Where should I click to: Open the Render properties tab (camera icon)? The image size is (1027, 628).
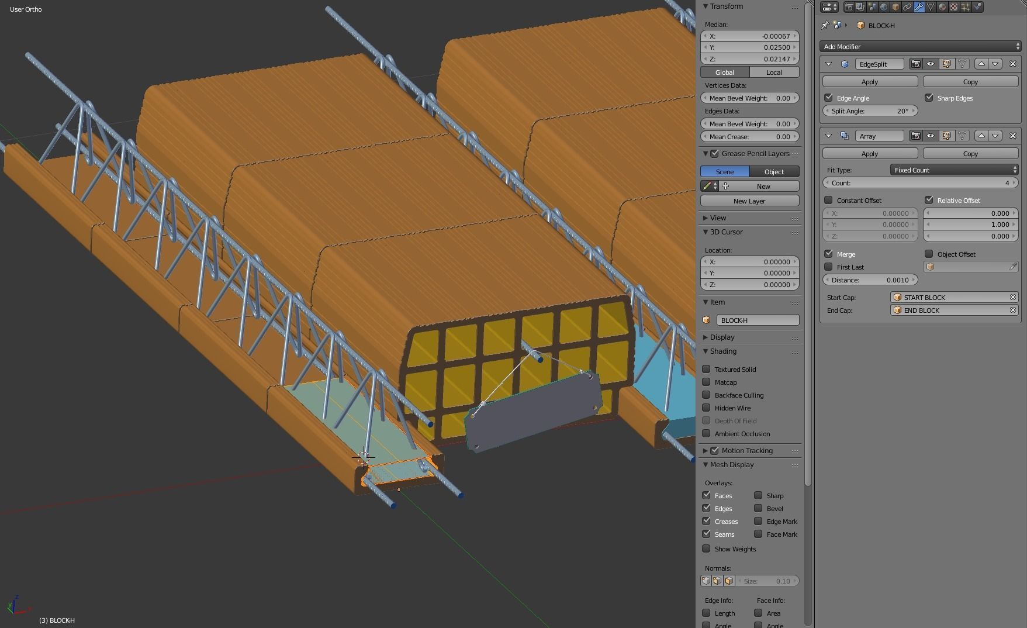(x=849, y=7)
